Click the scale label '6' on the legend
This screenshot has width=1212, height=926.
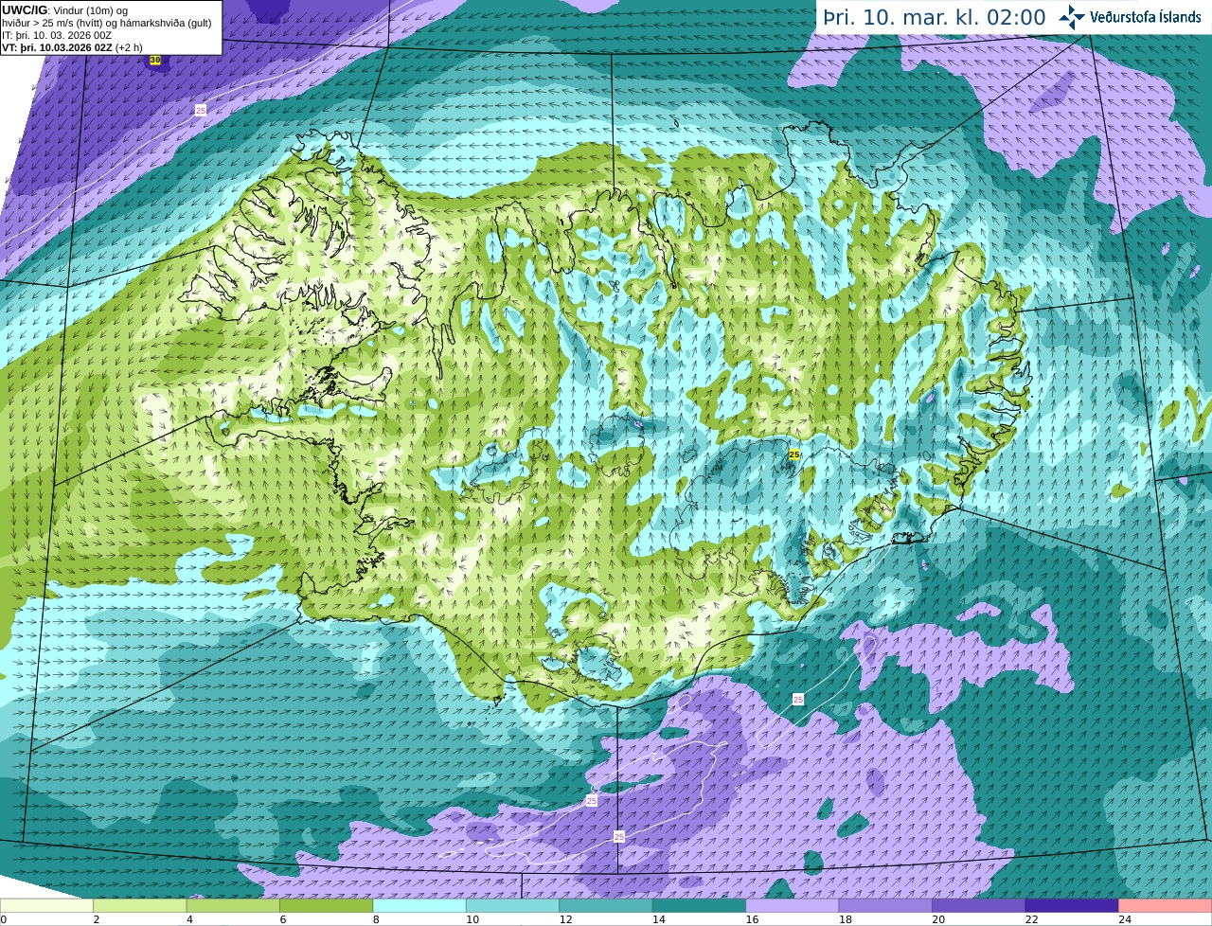pyautogui.click(x=283, y=919)
